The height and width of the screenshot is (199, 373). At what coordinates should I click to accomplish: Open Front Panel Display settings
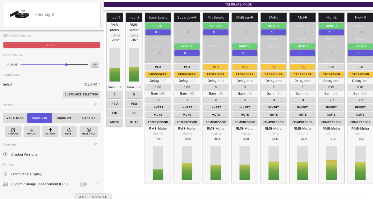coord(26,174)
